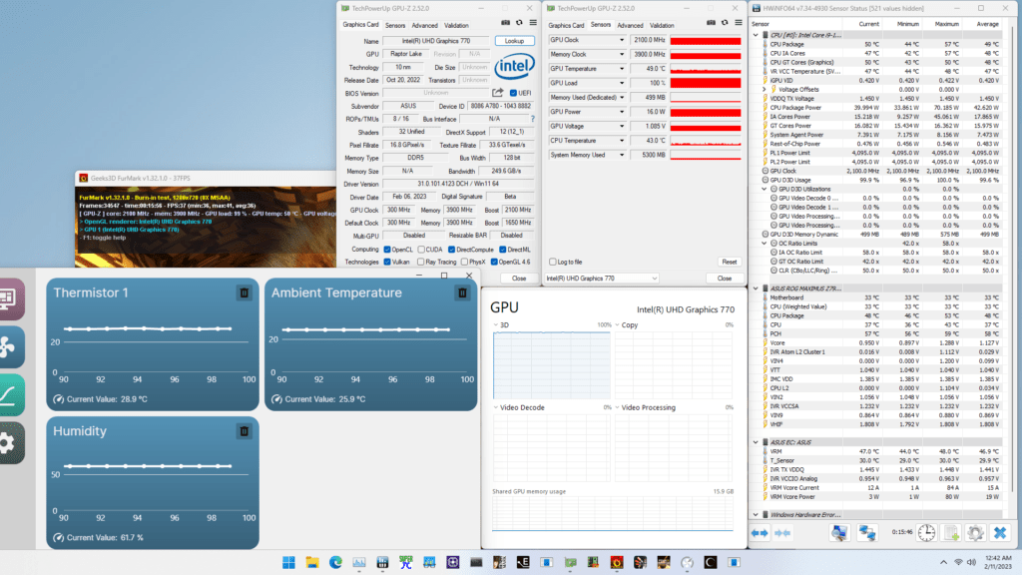Click HWiNFO magnifier monitor icon
Screen dimensions: 1022x575
pyautogui.click(x=838, y=533)
